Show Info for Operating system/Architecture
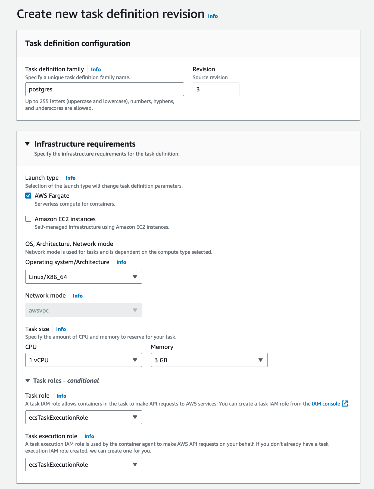The width and height of the screenshot is (374, 489). coord(121,262)
